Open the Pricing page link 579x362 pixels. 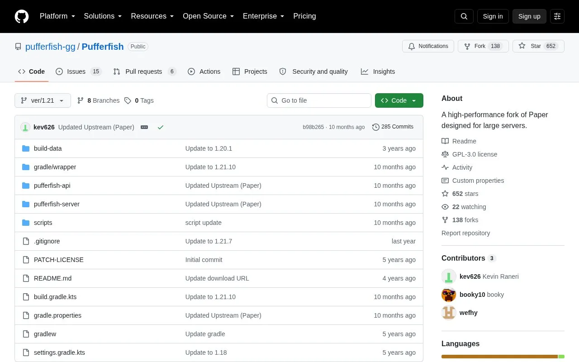(x=304, y=16)
